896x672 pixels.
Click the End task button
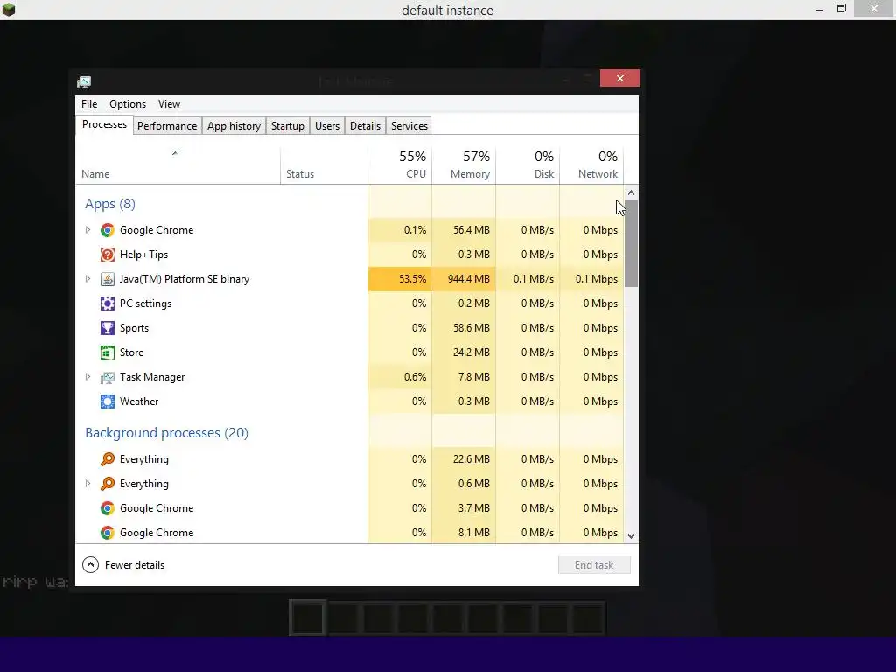tap(594, 565)
